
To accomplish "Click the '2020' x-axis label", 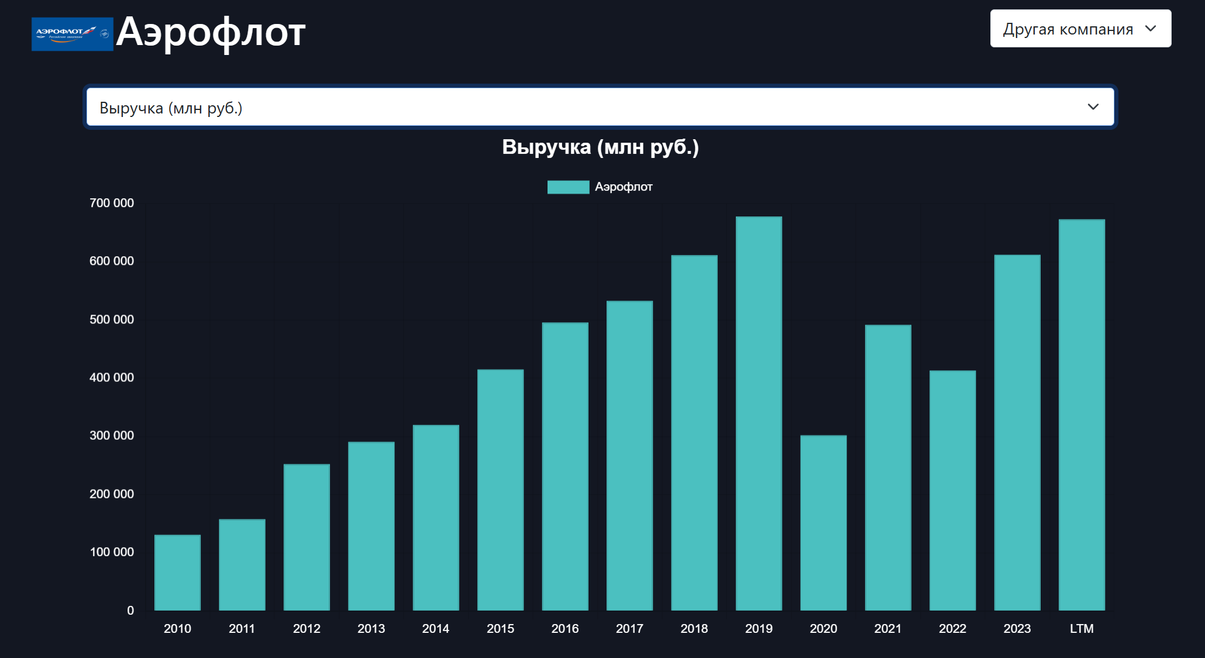I will pyautogui.click(x=824, y=628).
